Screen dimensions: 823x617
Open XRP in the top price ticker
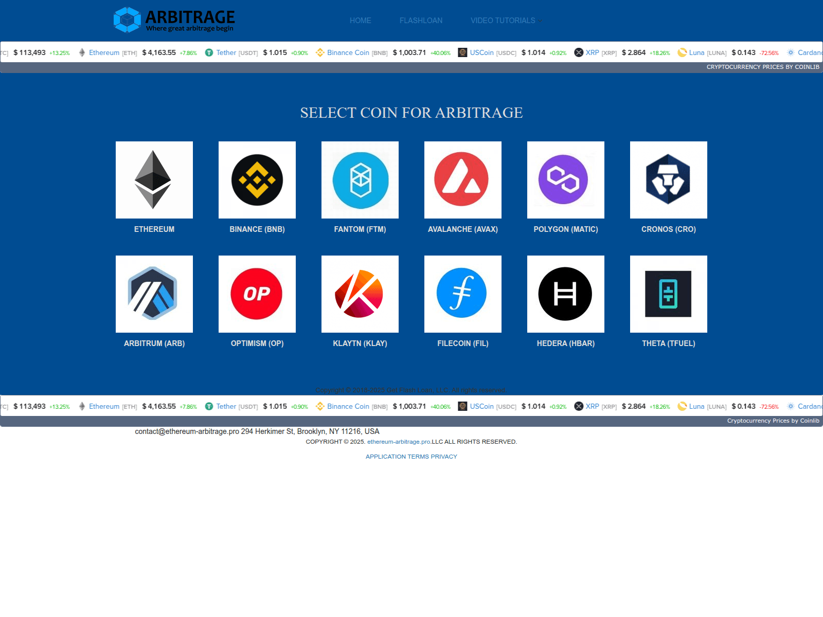593,52
